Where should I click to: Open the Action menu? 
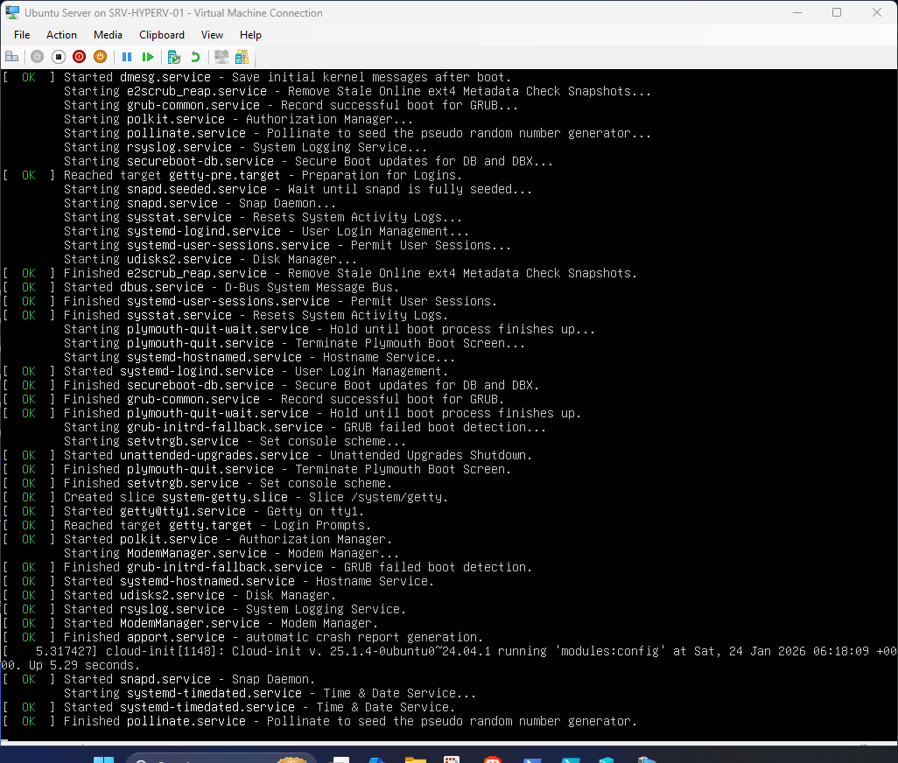point(61,34)
